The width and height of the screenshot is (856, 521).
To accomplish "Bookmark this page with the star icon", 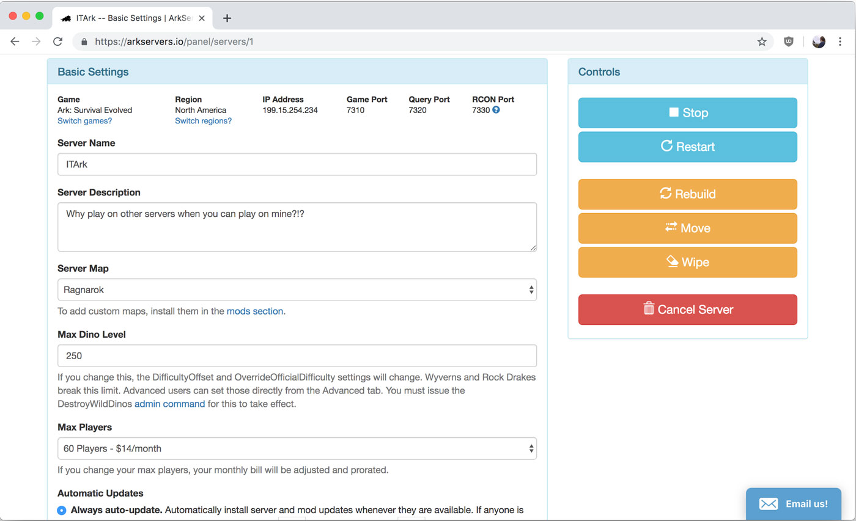I will click(x=762, y=42).
